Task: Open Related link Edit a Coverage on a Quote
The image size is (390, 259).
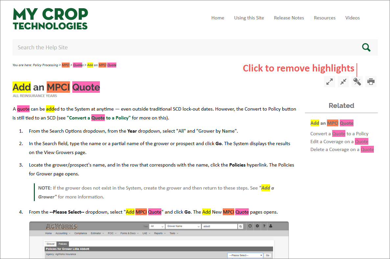Action: pyautogui.click(x=339, y=142)
